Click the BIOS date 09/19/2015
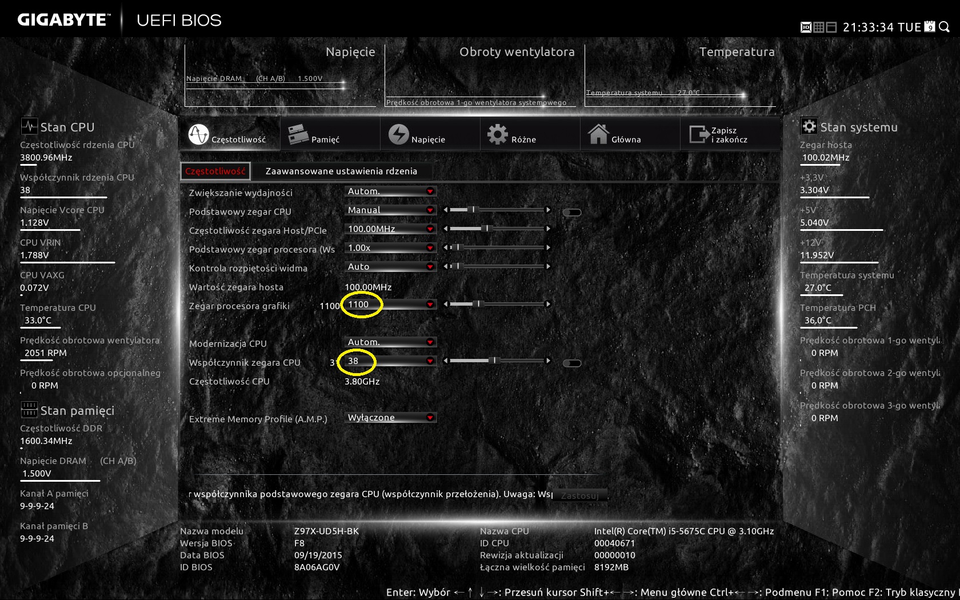The height and width of the screenshot is (600, 960). point(318,555)
